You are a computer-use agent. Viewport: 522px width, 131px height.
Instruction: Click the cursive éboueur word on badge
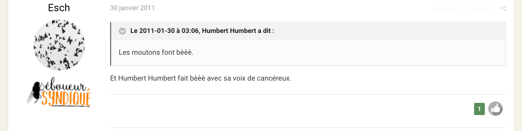[66, 85]
